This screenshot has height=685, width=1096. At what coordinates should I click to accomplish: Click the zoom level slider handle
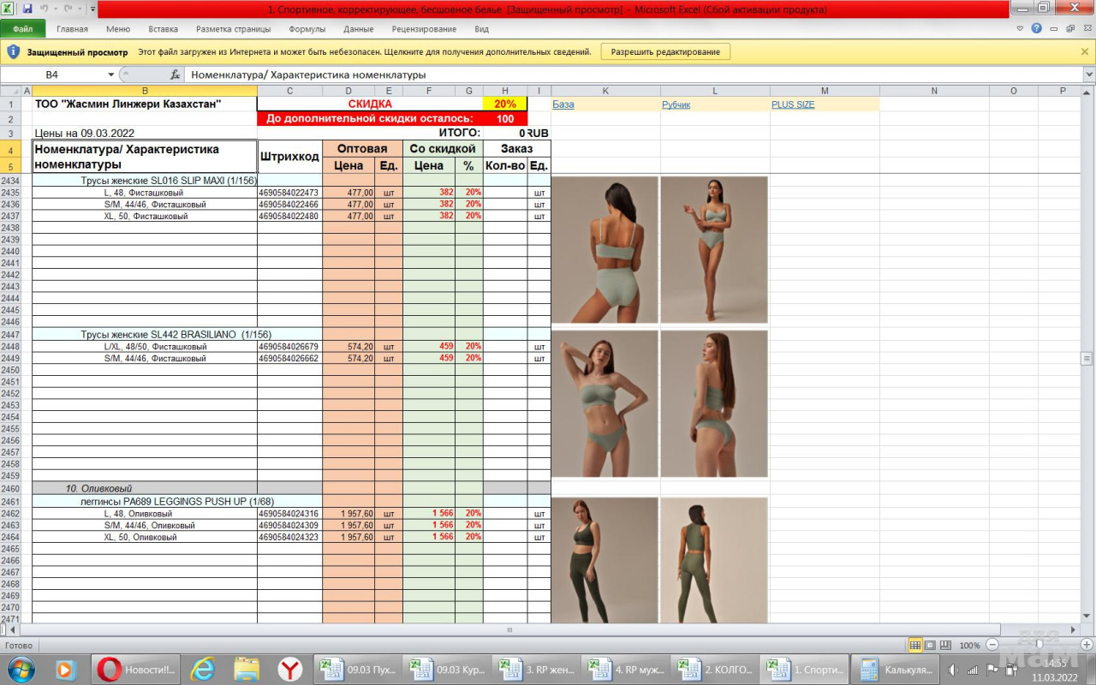pos(1038,645)
